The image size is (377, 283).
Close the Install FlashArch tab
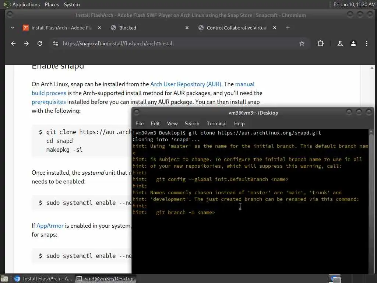tap(99, 28)
